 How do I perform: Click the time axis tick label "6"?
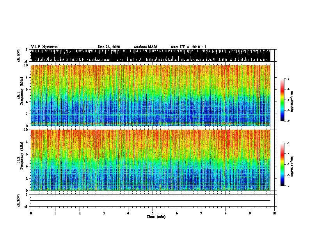tap(177, 213)
